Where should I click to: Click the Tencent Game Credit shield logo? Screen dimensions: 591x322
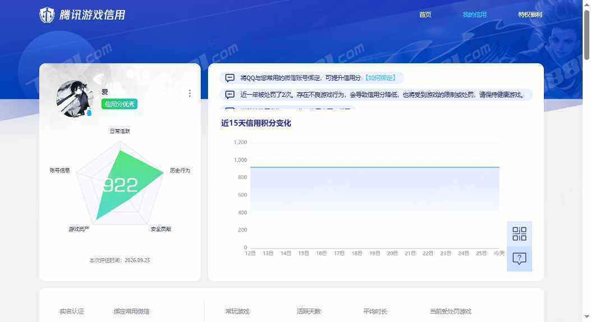click(47, 15)
